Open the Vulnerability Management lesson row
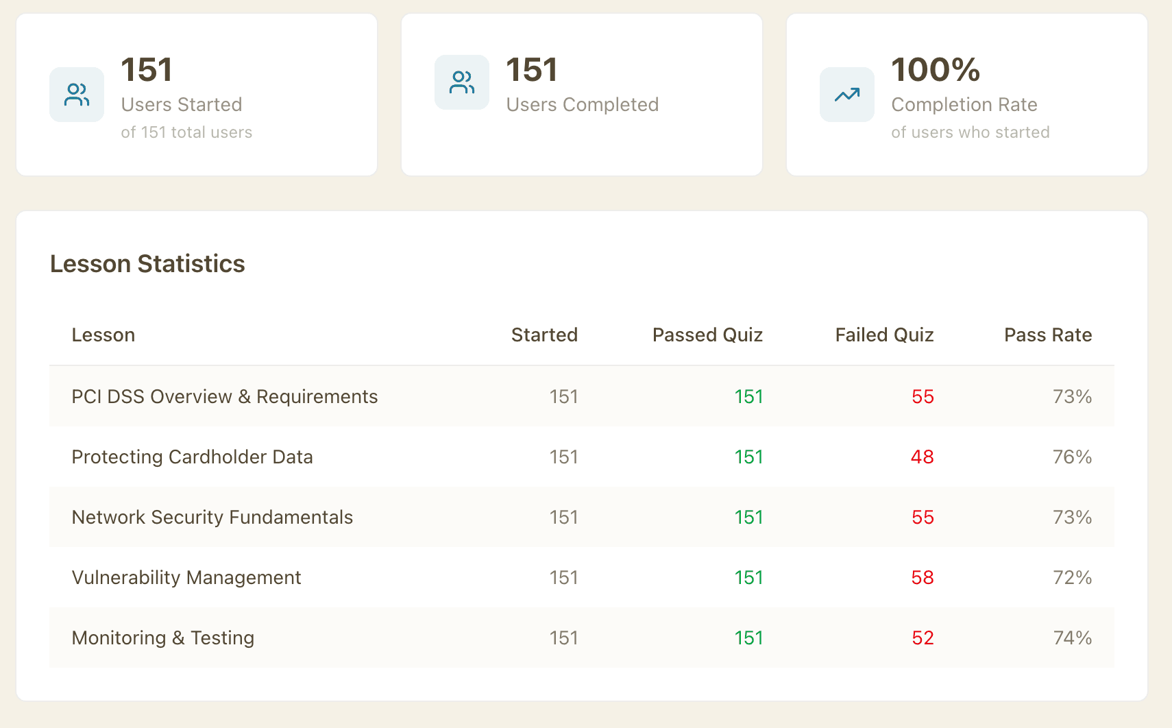 coord(186,578)
